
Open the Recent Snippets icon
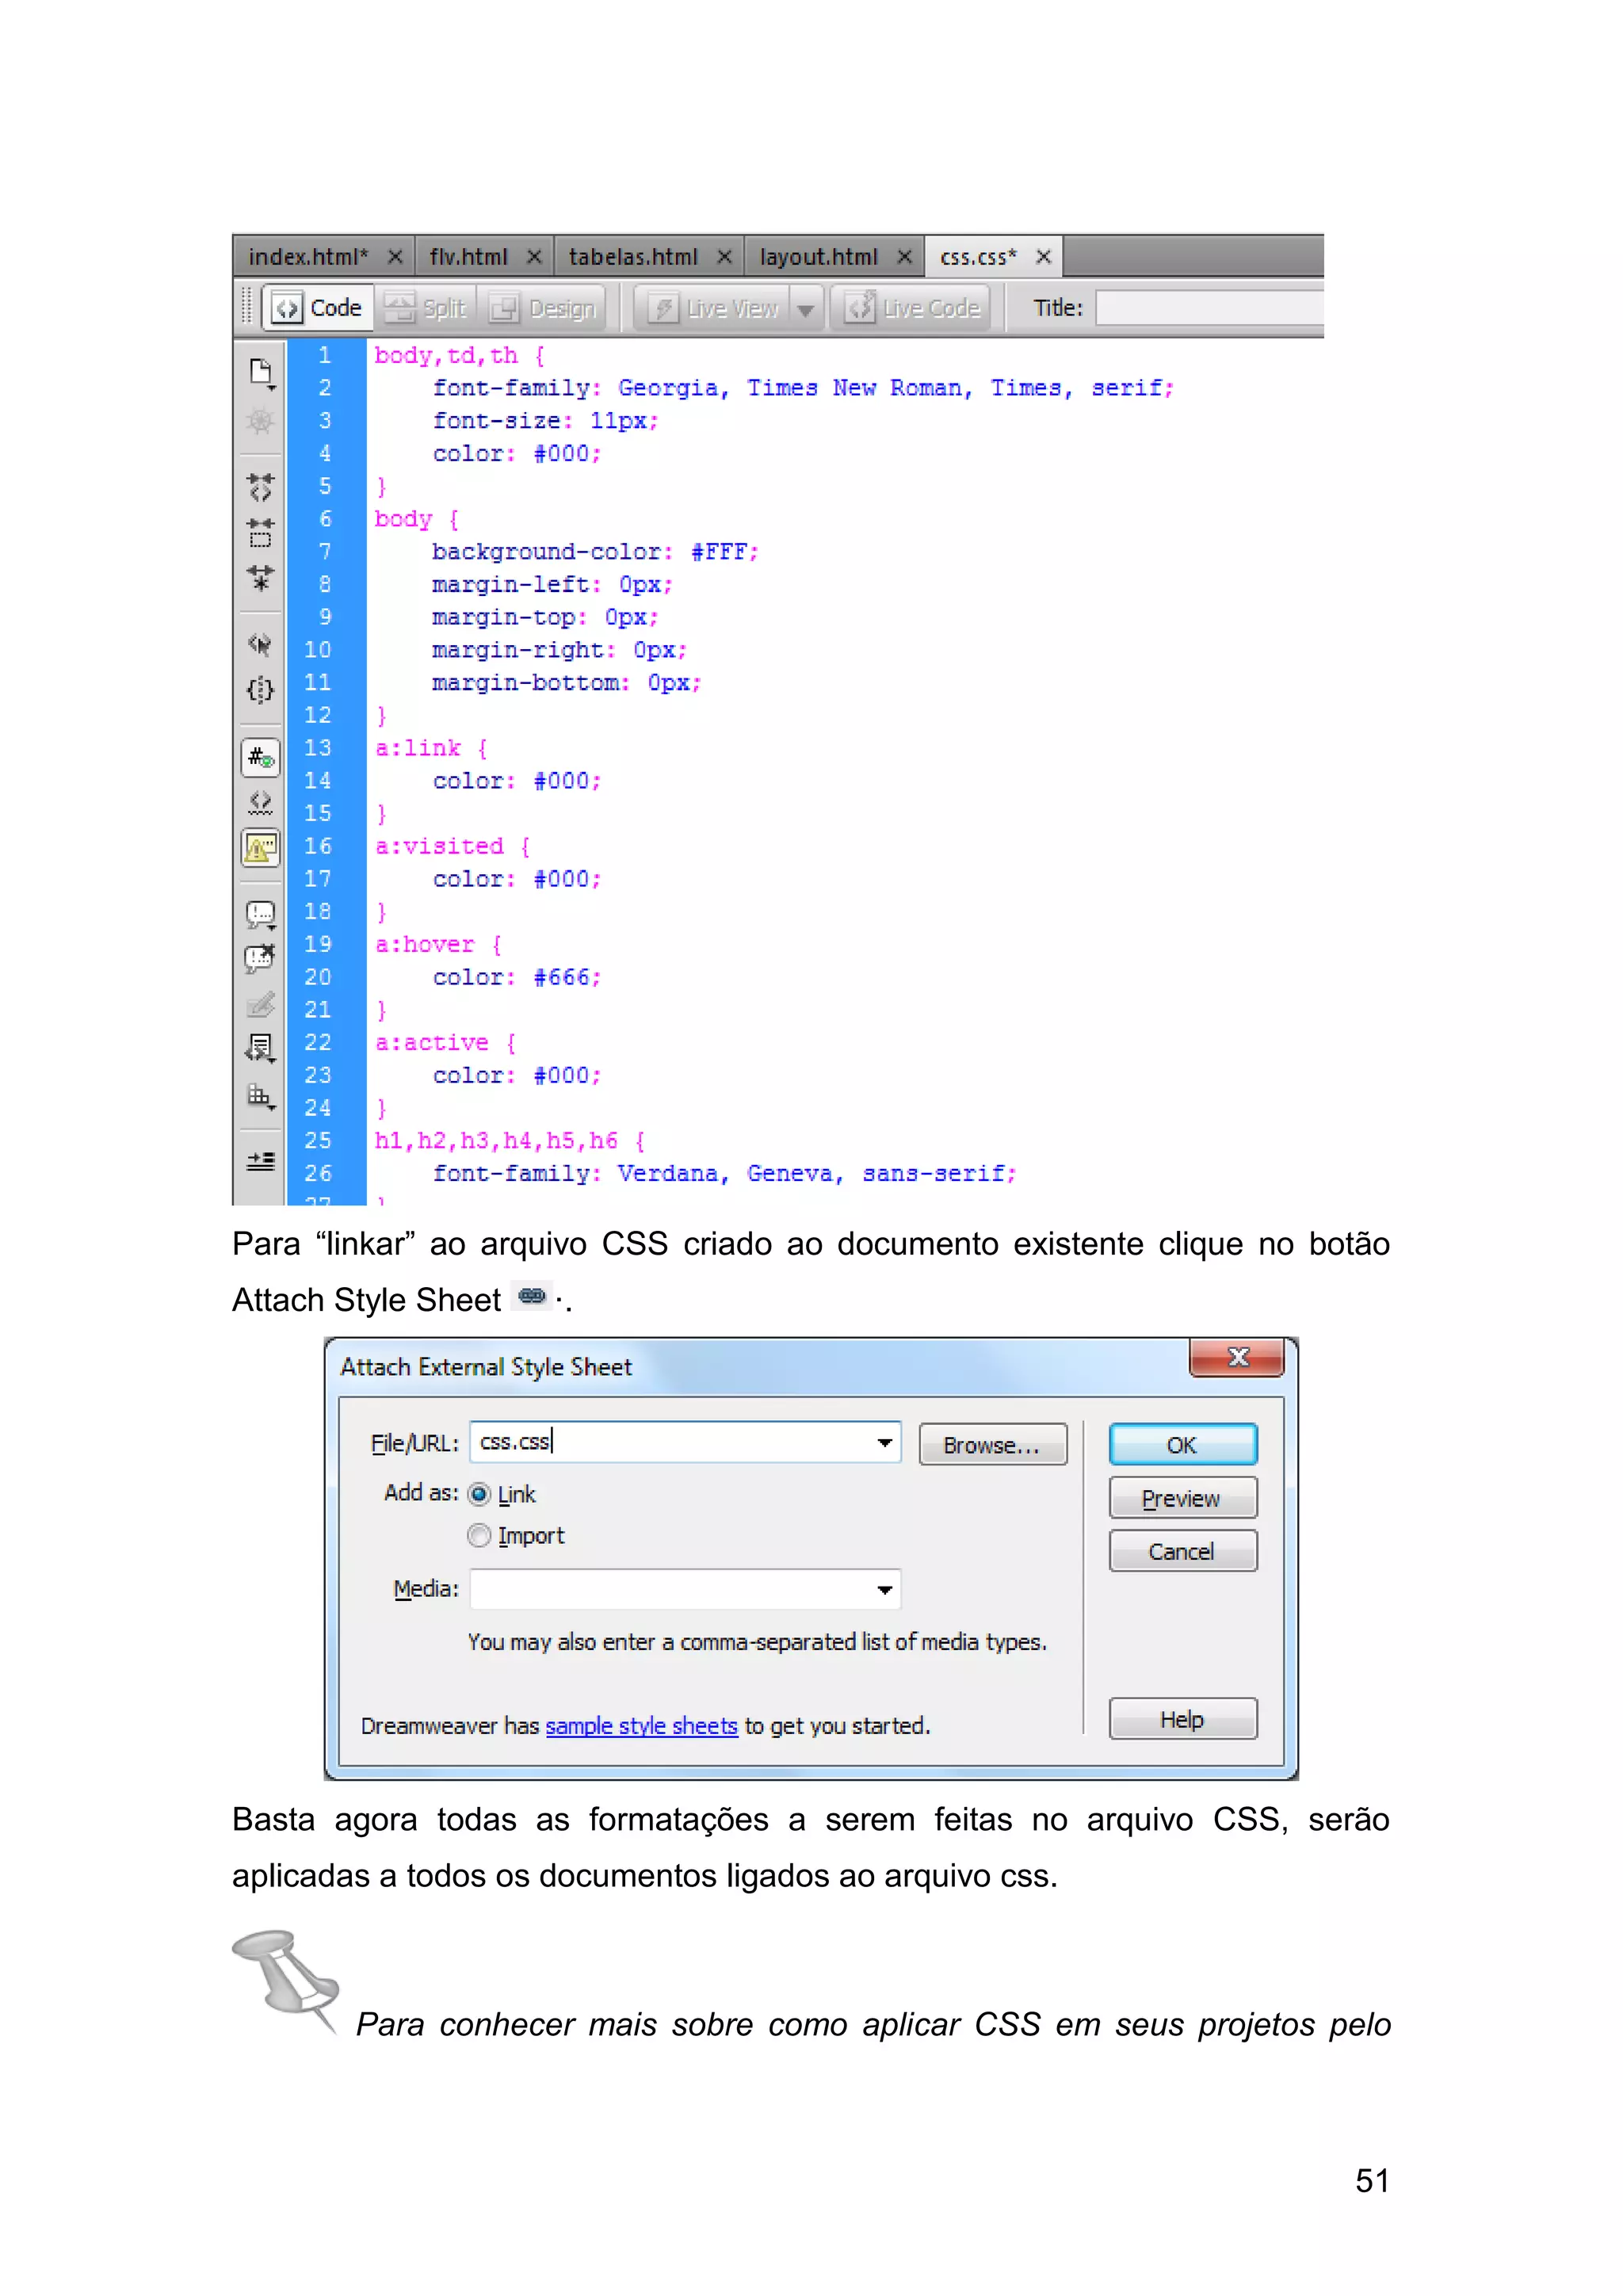(x=260, y=1049)
